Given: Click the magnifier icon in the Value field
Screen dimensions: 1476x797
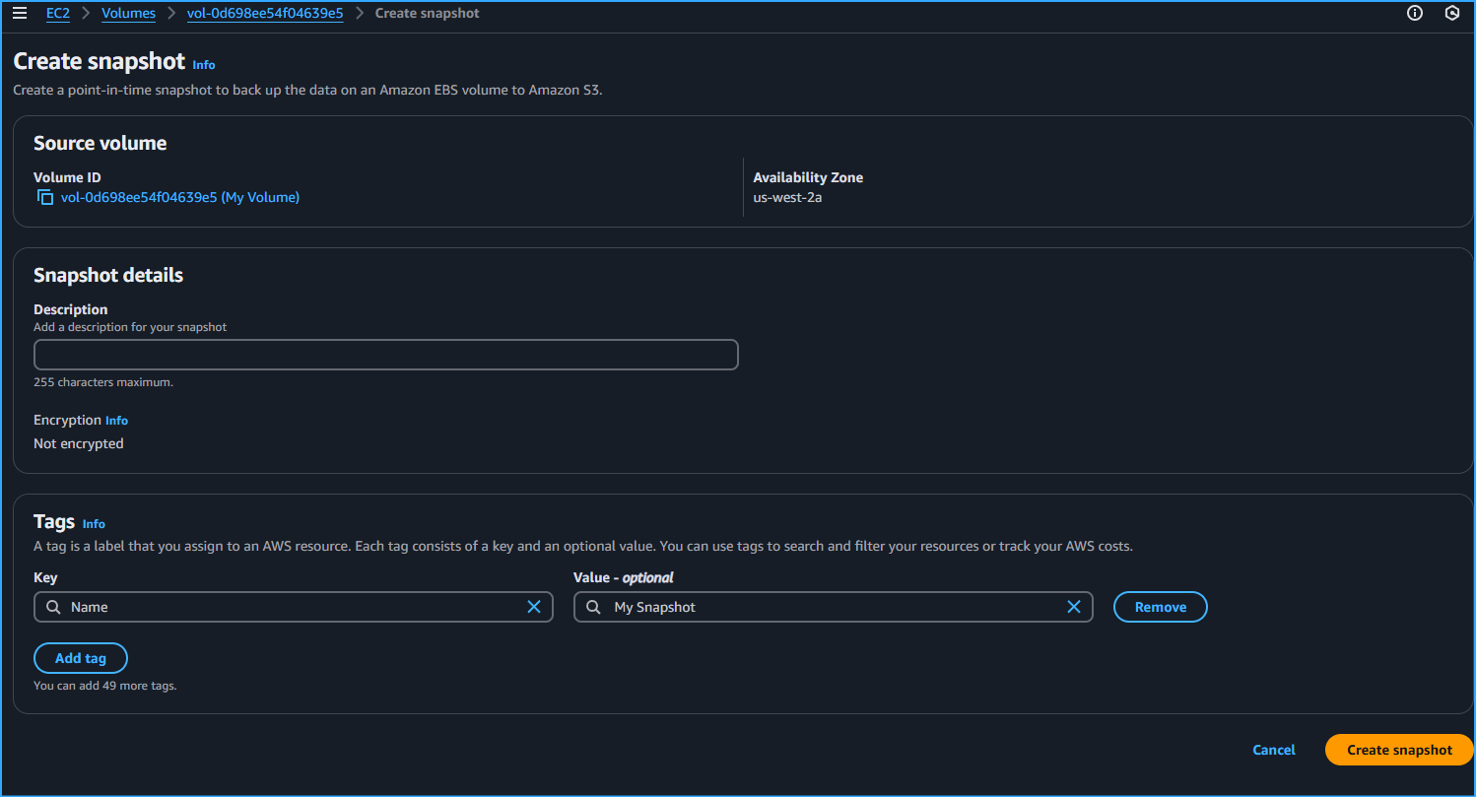Looking at the screenshot, I should click(593, 607).
